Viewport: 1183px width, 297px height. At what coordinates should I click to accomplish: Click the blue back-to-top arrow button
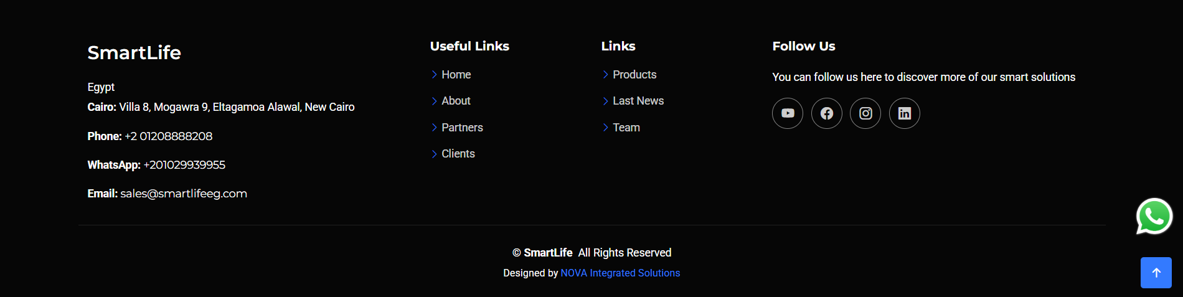(1156, 273)
